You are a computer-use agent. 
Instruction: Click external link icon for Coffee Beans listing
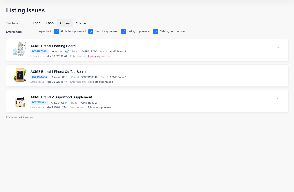[x=67, y=77]
